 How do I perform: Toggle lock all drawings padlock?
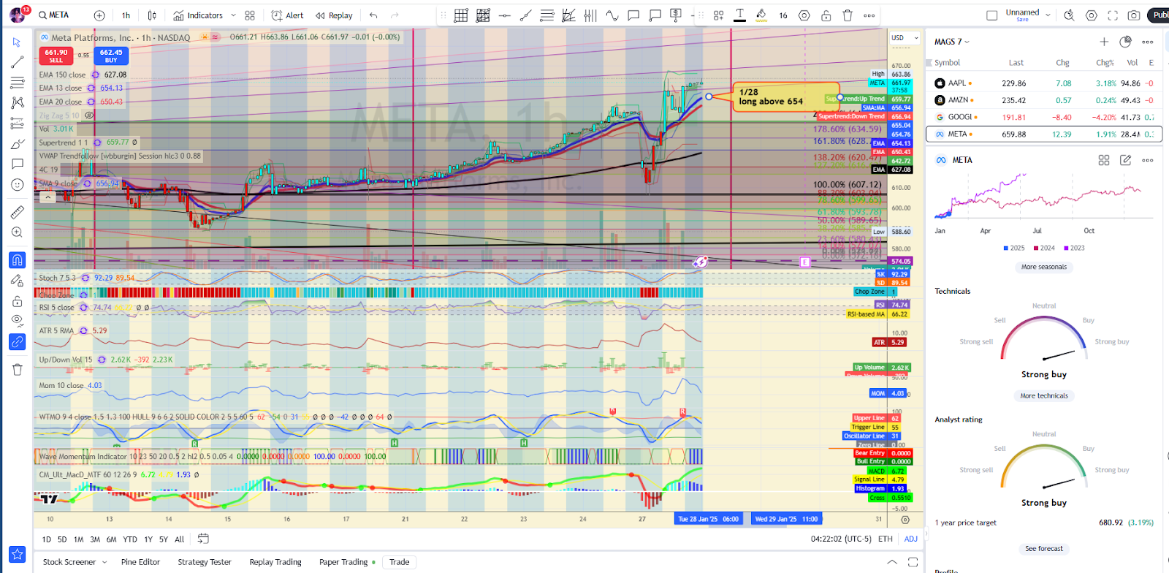pyautogui.click(x=18, y=301)
